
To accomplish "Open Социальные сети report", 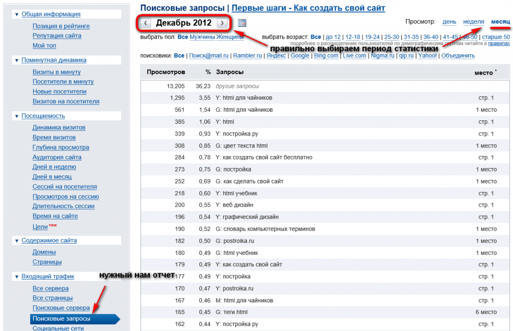I will [x=58, y=328].
